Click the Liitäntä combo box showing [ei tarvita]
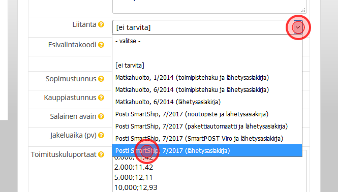The image size is (338, 192). click(207, 27)
